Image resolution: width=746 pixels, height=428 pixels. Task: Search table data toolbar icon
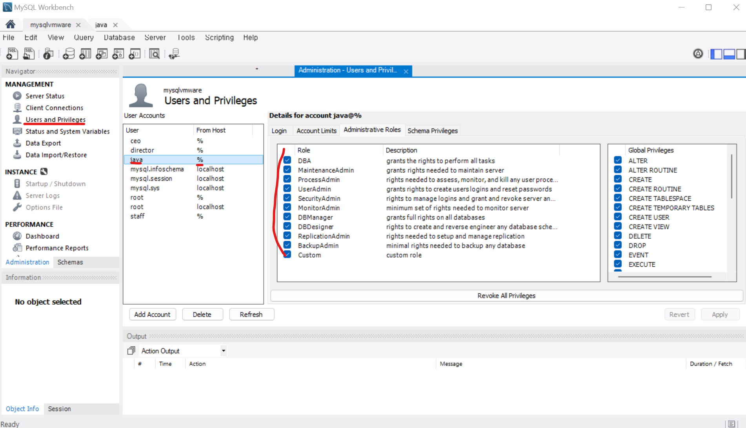pos(155,54)
